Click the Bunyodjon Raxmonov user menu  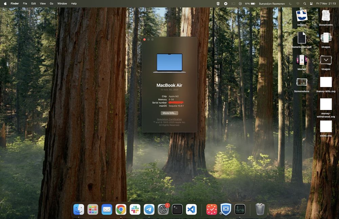(x=272, y=4)
